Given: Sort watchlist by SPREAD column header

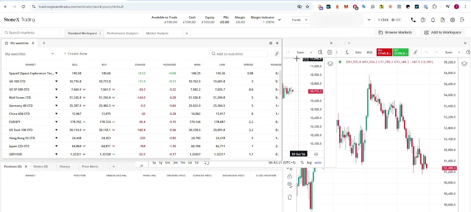Looking at the screenshot, I should pos(248,65).
